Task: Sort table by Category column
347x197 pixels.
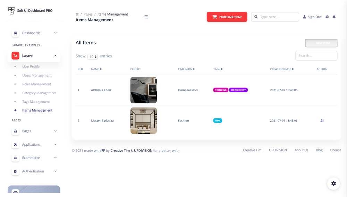Action: pos(186,69)
